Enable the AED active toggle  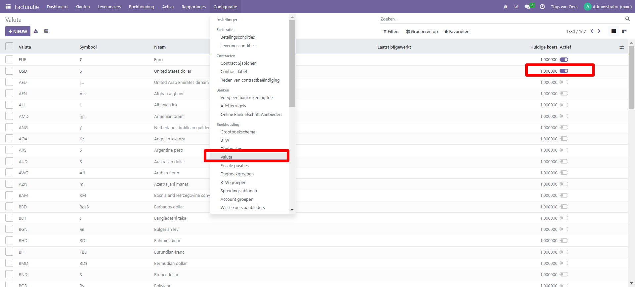(x=564, y=82)
